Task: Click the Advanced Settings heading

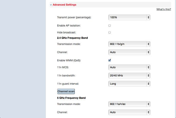Action: [64, 5]
